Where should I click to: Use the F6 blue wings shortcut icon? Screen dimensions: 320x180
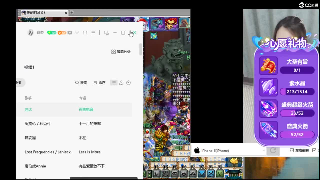202,173
